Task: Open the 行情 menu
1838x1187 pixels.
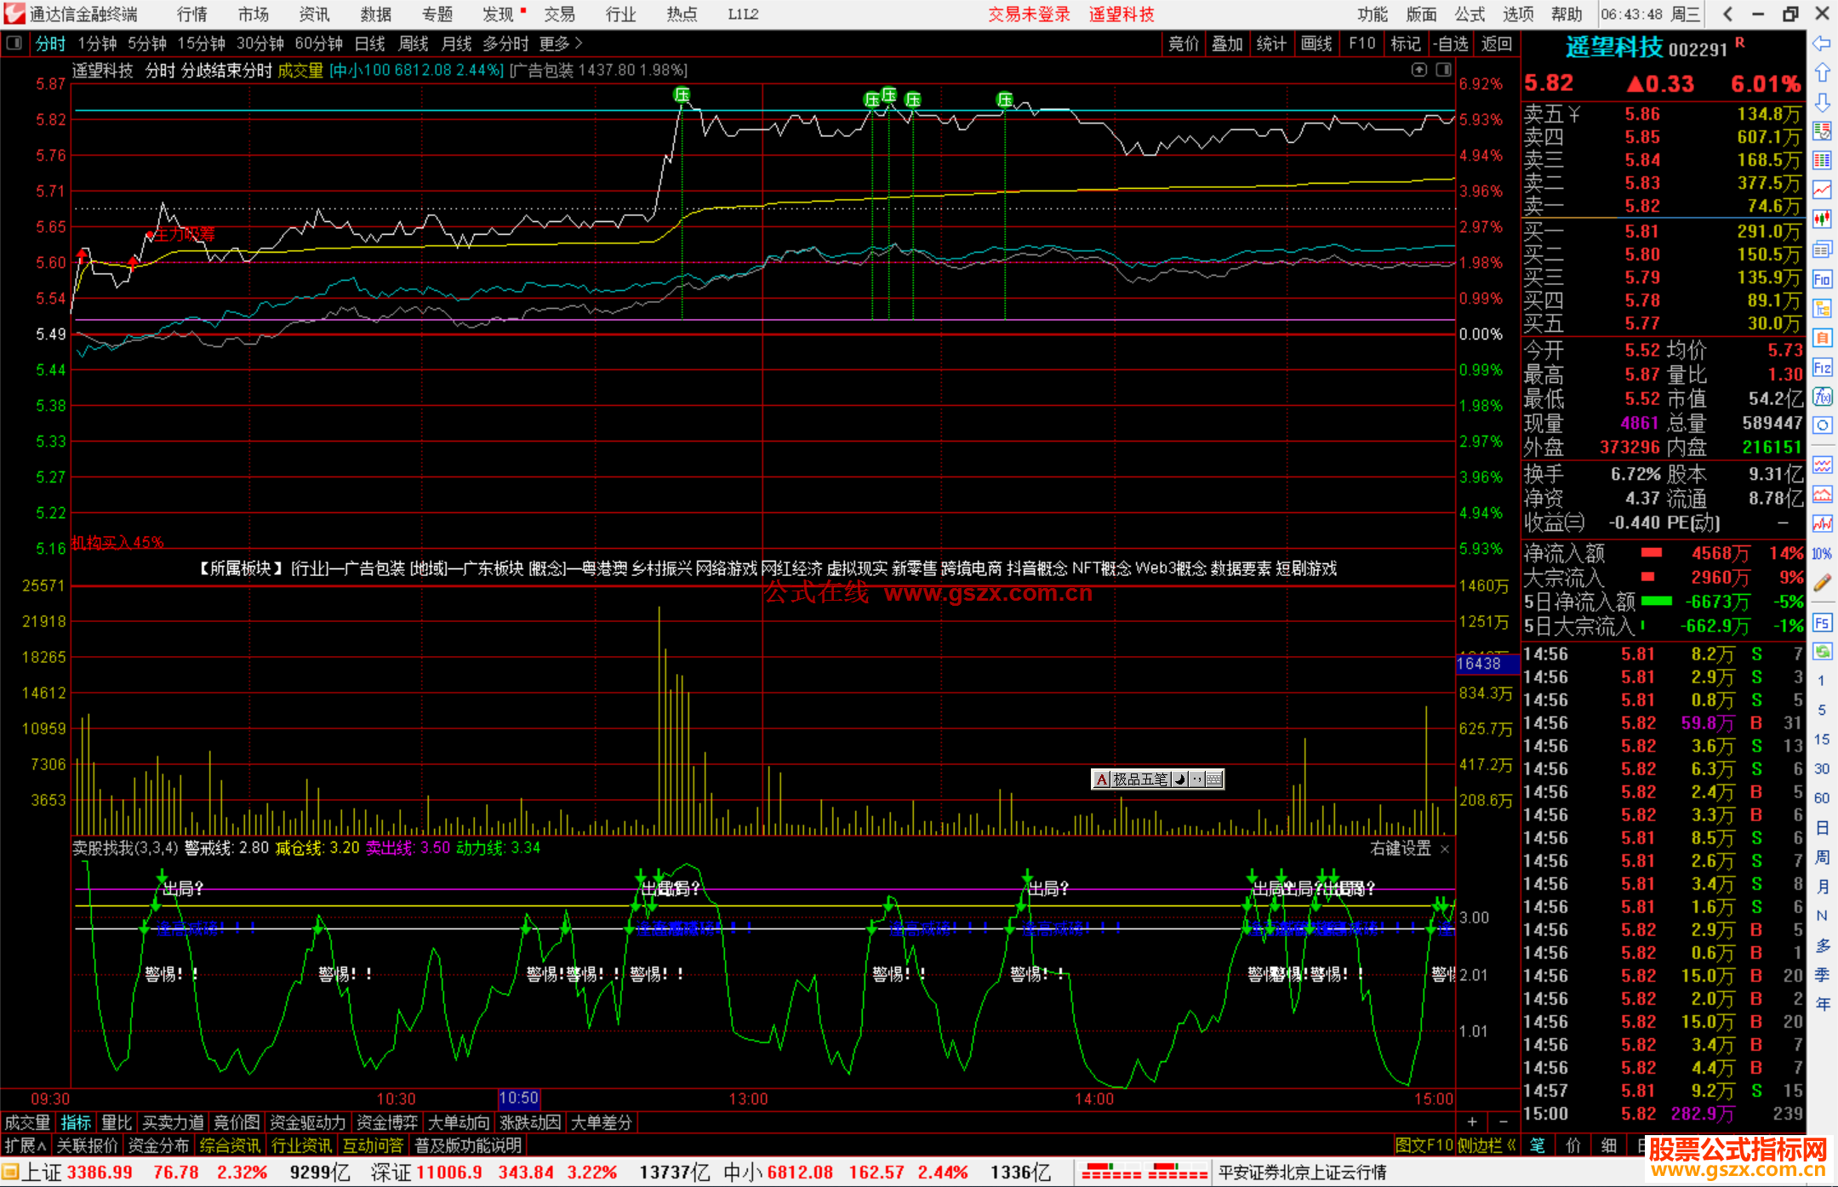Action: pyautogui.click(x=192, y=14)
